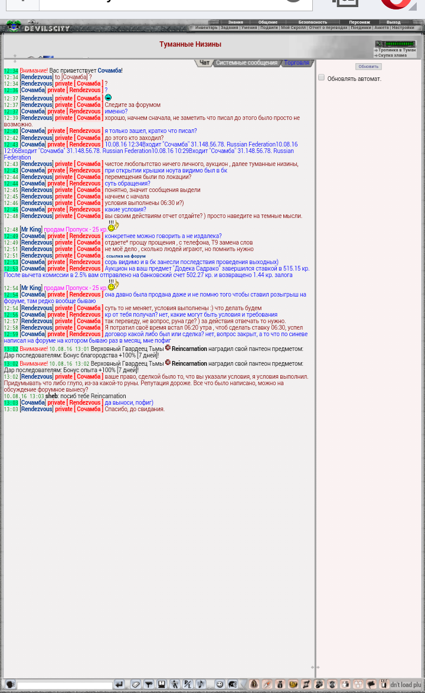Click the eraser icon to clear chat
The height and width of the screenshot is (693, 425).
point(136,684)
